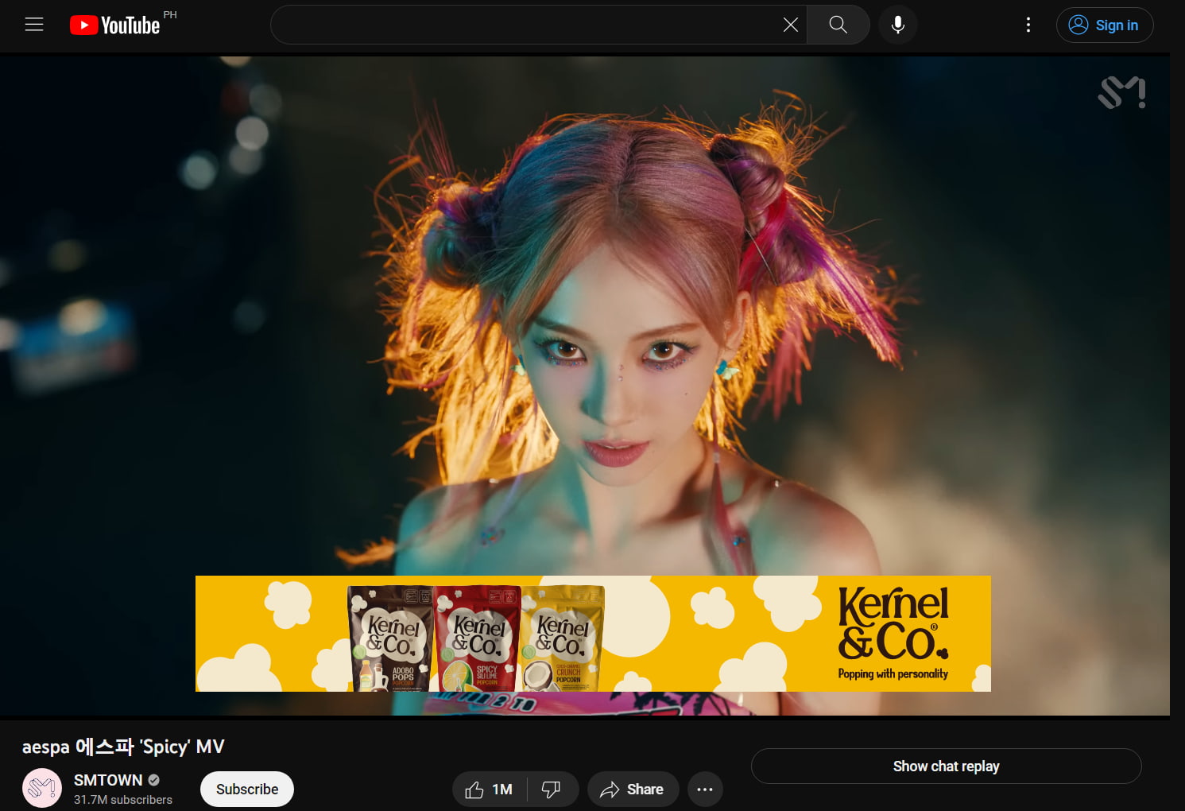
Task: Open the vertical three-dot settings menu
Action: 1028,25
